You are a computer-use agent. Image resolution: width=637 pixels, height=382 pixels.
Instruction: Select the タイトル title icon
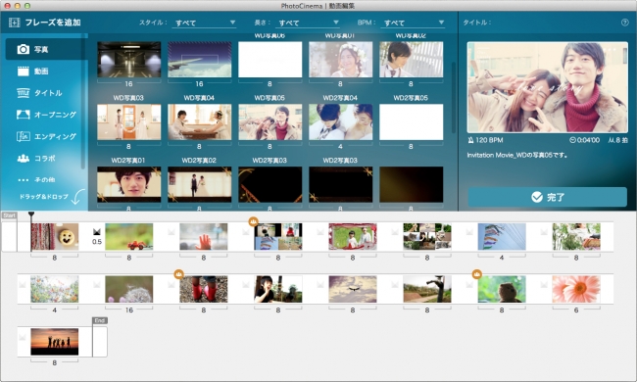click(x=24, y=93)
